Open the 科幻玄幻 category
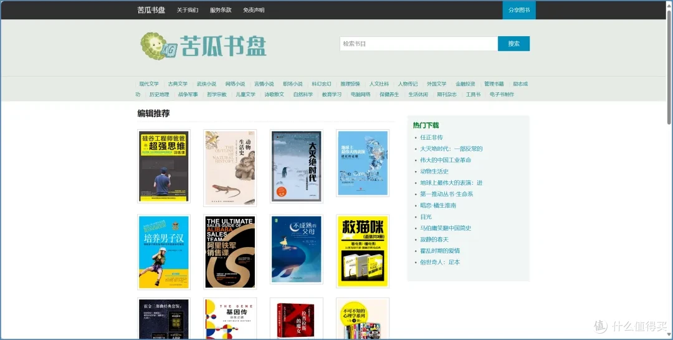673x340 pixels. [x=322, y=84]
